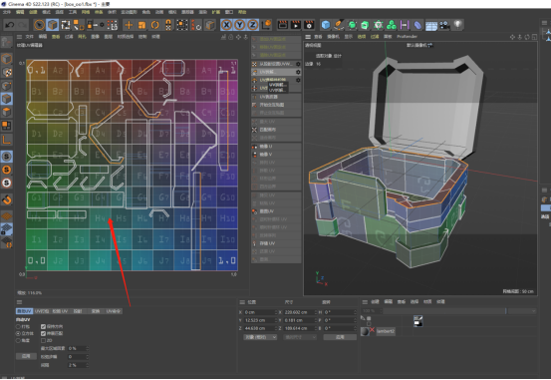Click the Reset UV command row
The image size is (551, 380).
pyautogui.click(x=276, y=211)
